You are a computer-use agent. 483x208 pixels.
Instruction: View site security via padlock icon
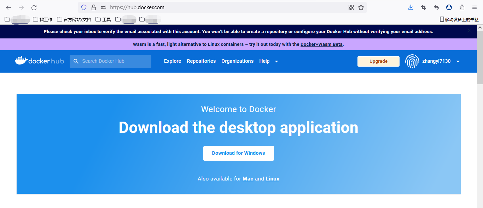94,7
